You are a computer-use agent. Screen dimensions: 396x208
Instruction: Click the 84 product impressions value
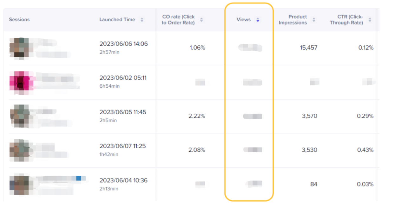coord(313,184)
